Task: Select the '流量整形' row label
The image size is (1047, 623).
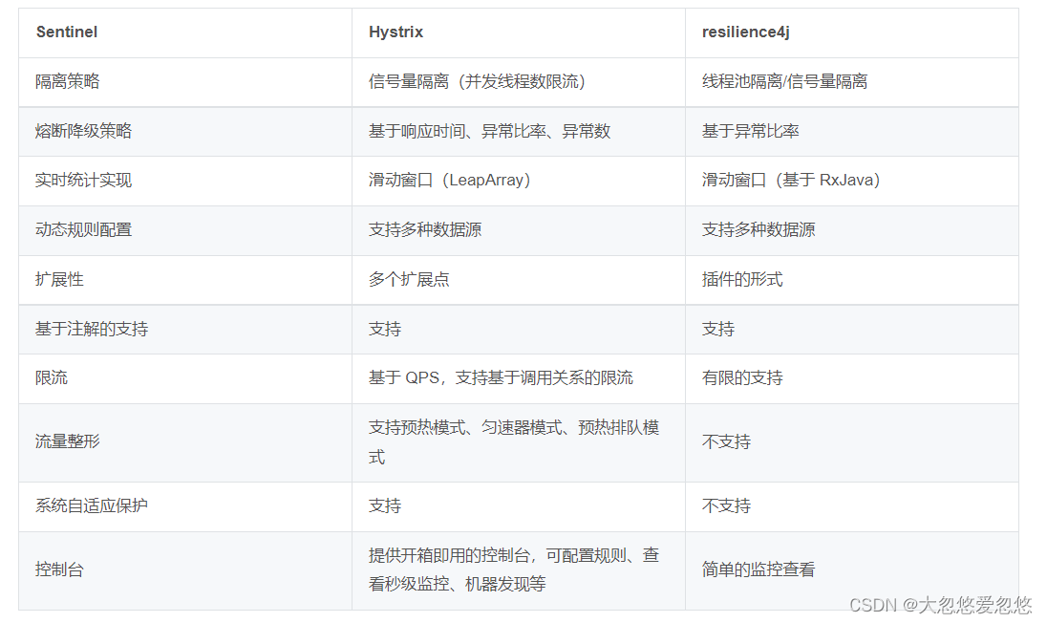Action: [x=68, y=441]
